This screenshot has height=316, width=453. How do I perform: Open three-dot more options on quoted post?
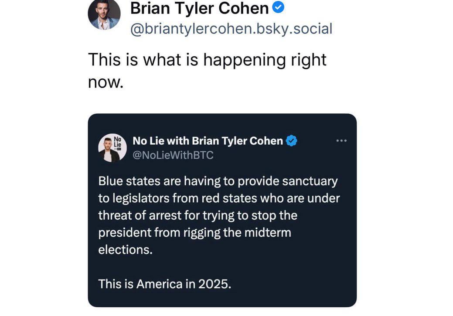point(341,140)
